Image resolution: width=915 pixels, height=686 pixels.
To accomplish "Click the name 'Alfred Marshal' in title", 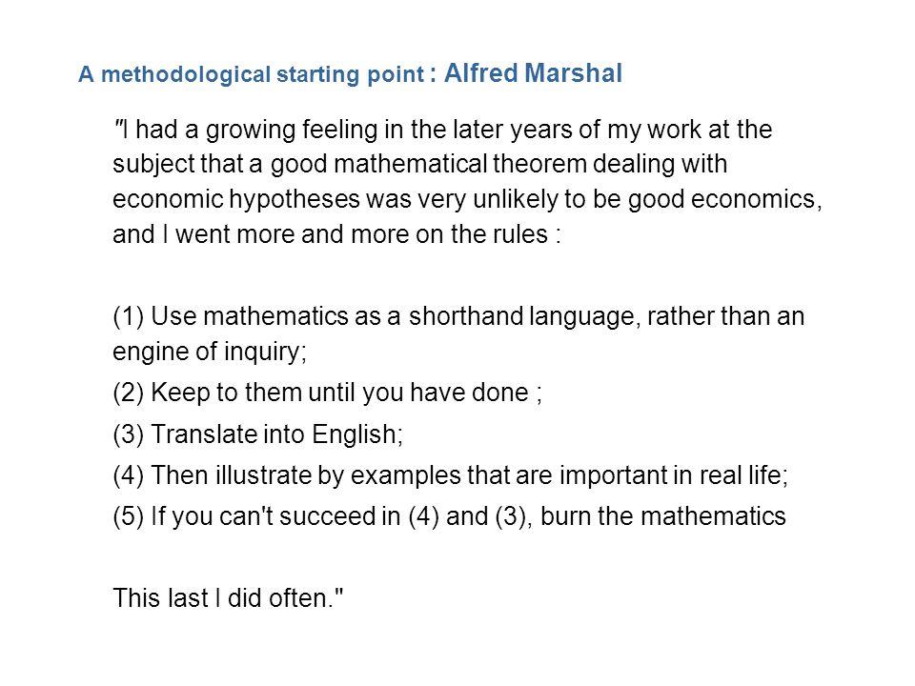I will [534, 73].
